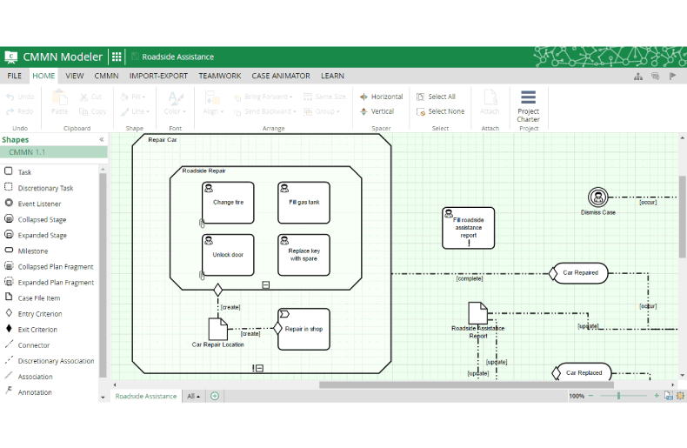Select the Car Repaired milestone
The height and width of the screenshot is (448, 687).
(x=580, y=273)
